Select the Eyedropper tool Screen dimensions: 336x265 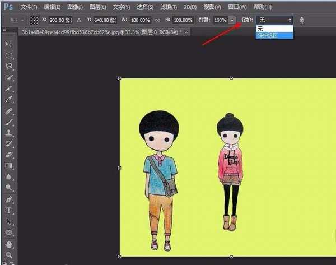point(9,99)
